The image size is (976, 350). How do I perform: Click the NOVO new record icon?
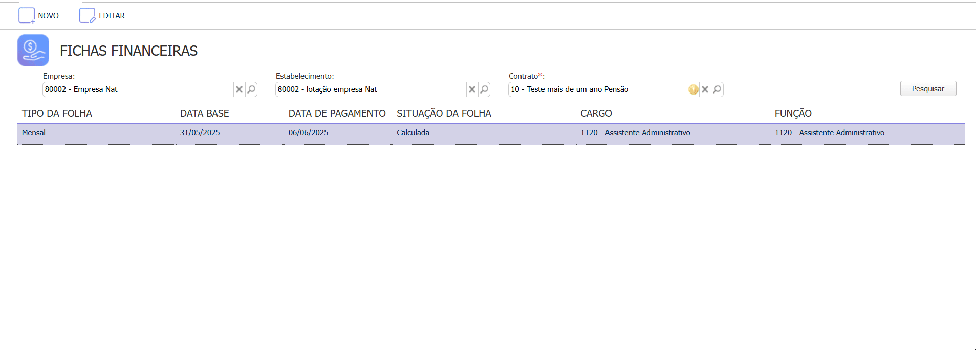(27, 16)
